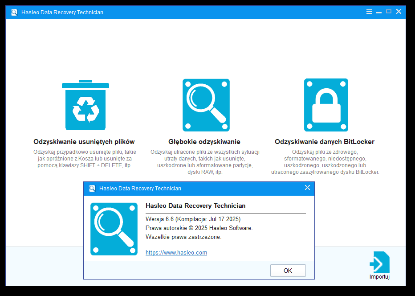Click 'Wersja 6.6 (Kompilacja: Jul 17 2025)' text
Image resolution: width=415 pixels, height=296 pixels.
click(x=193, y=219)
